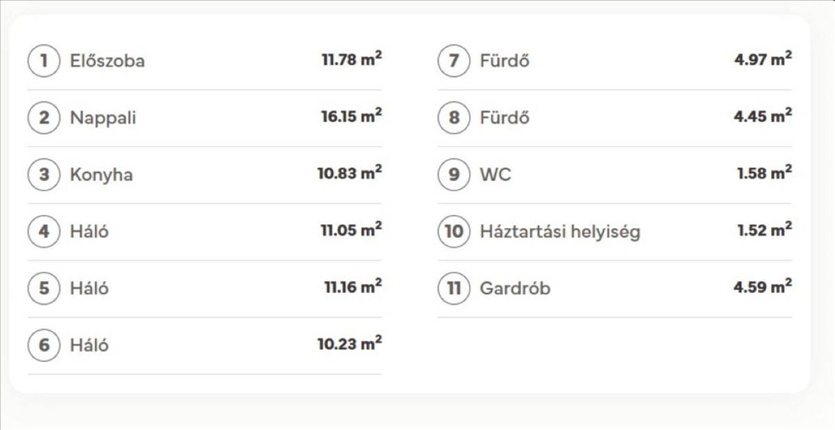Click the circled number 7 badge

click(454, 61)
